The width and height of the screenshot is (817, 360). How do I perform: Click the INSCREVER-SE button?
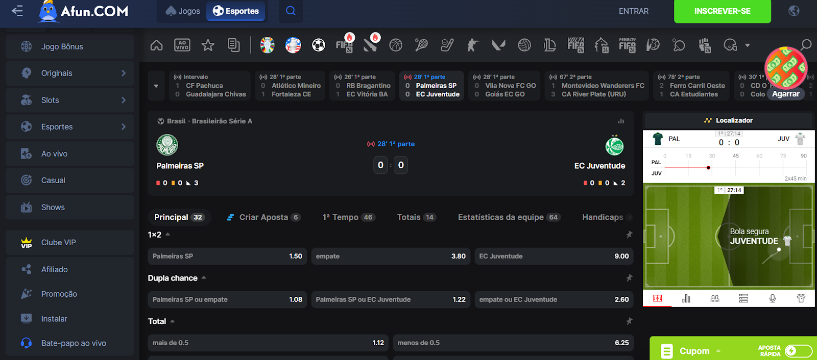[722, 11]
